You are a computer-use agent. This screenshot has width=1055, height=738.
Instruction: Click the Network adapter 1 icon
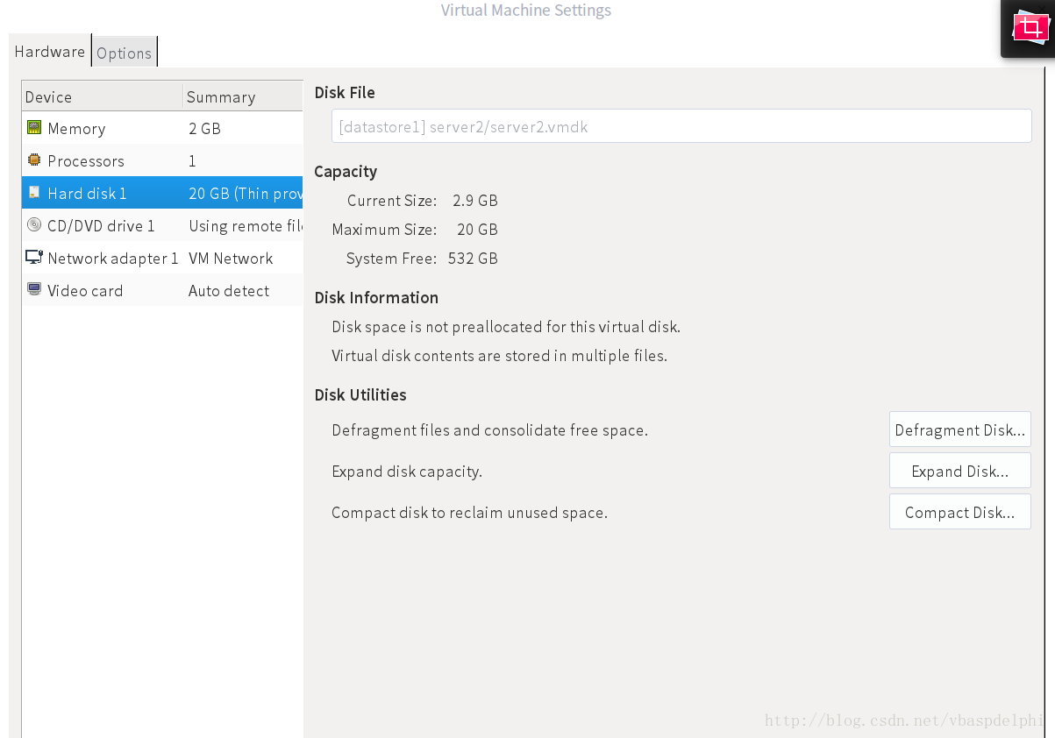[x=34, y=258]
